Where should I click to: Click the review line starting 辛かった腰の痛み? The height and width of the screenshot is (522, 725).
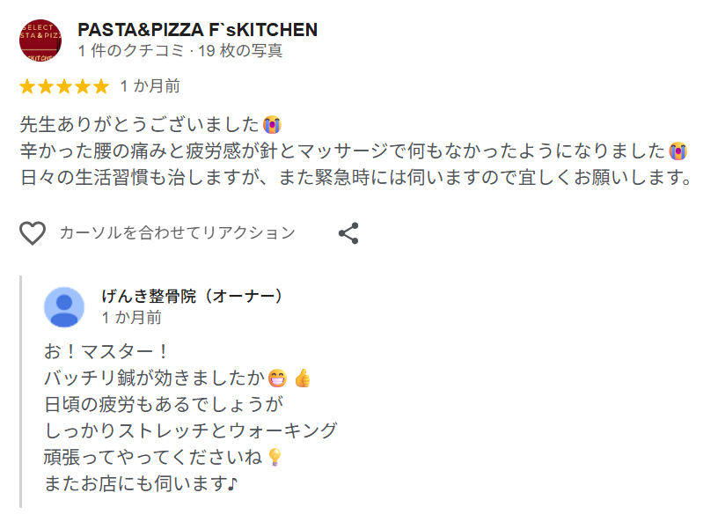[343, 151]
